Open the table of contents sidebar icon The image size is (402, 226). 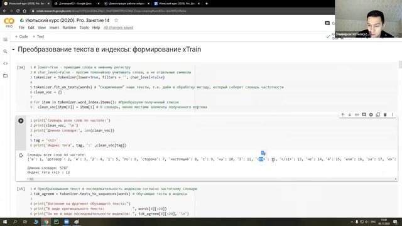click(x=5, y=40)
